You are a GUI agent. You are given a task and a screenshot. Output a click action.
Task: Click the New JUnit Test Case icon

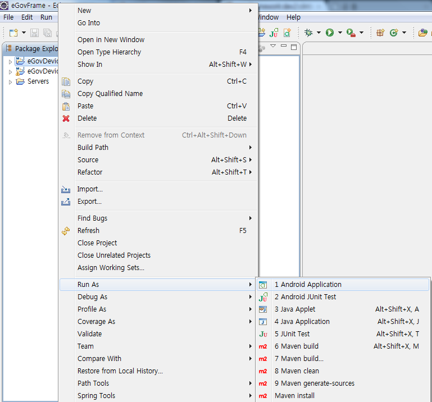coord(274,33)
